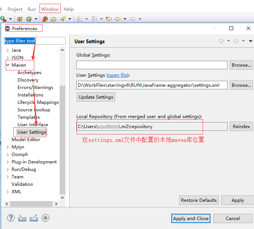254x229 pixels.
Task: Click the User Settings path field
Action: pyautogui.click(x=152, y=85)
